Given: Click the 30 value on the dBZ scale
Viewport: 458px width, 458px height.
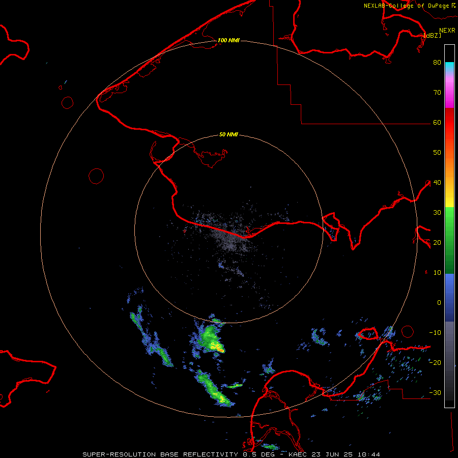Looking at the screenshot, I should pos(437,212).
